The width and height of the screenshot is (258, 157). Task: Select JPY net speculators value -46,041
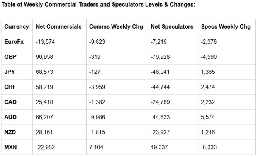click(x=160, y=72)
